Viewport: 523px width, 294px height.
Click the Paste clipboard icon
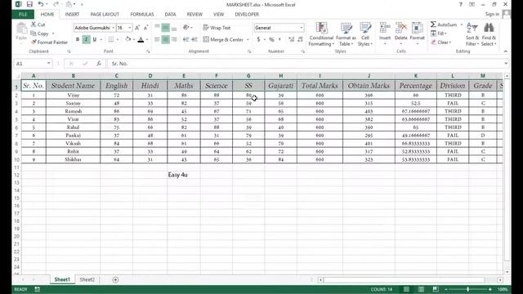coord(21,29)
